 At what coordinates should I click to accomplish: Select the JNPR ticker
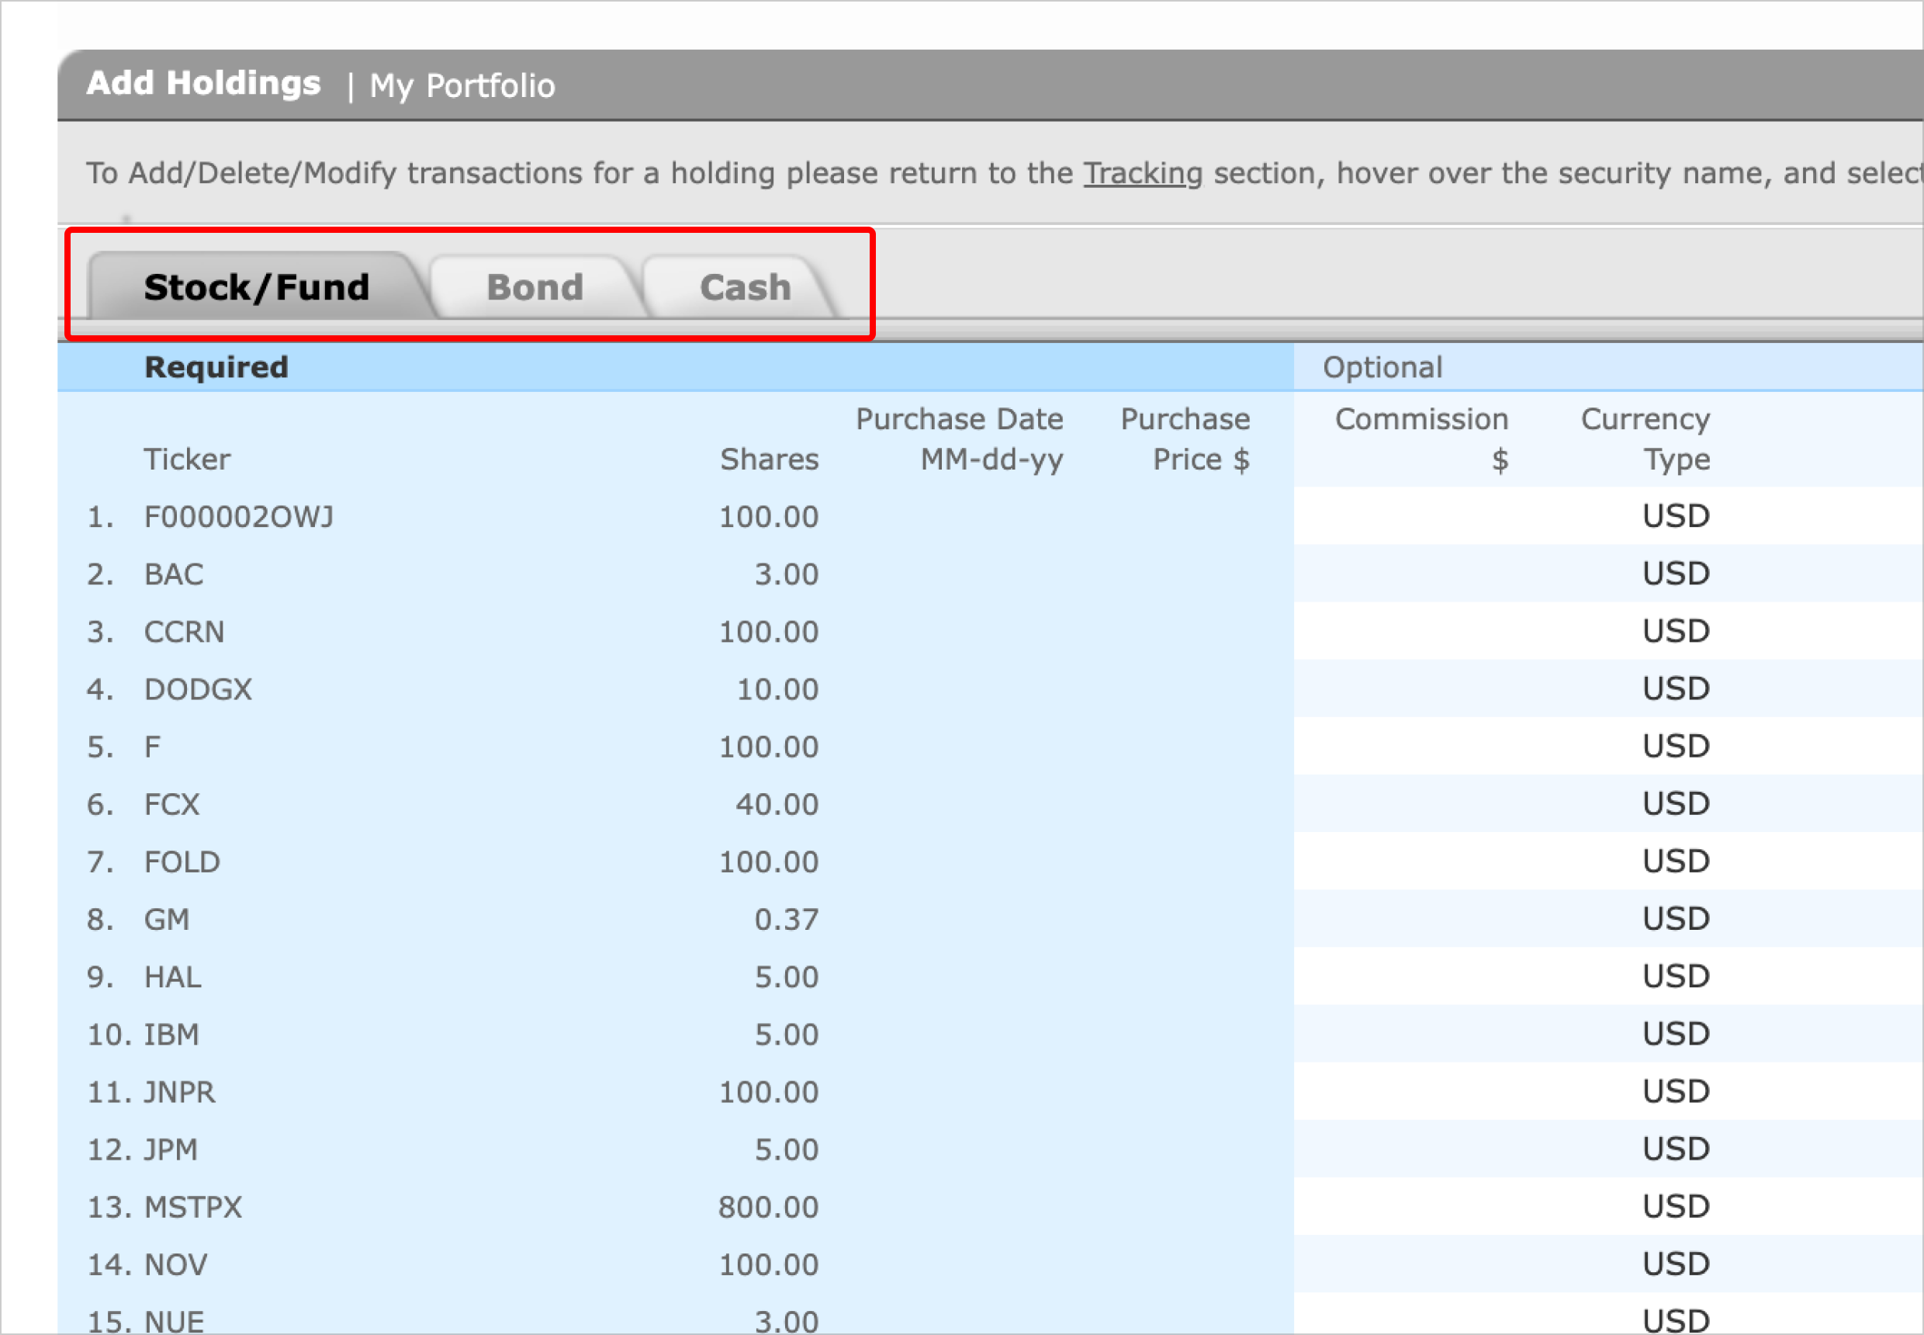tap(180, 1092)
